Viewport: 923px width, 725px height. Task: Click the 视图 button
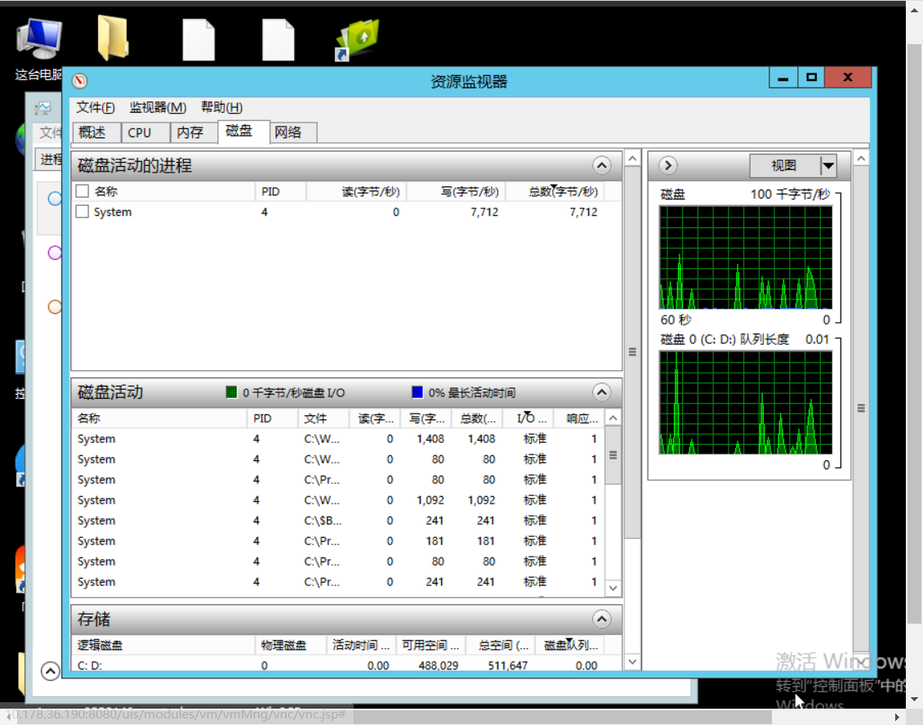click(784, 166)
